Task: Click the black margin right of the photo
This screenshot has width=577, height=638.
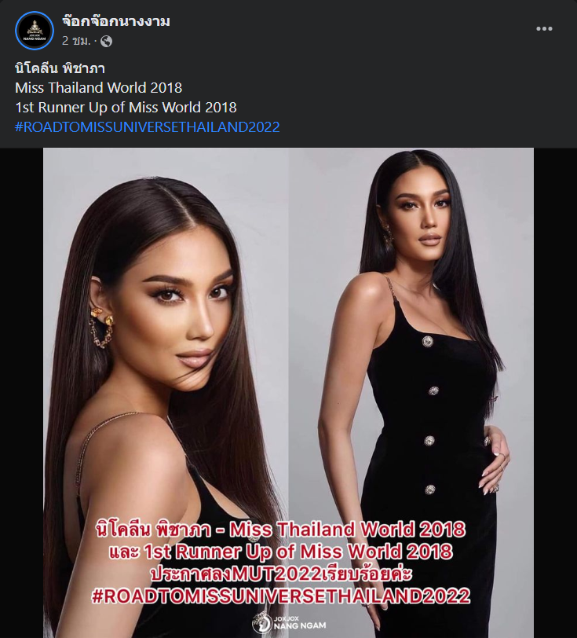Action: click(555, 393)
